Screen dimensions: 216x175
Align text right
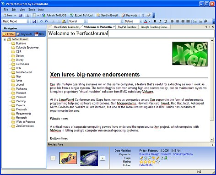[183, 21]
